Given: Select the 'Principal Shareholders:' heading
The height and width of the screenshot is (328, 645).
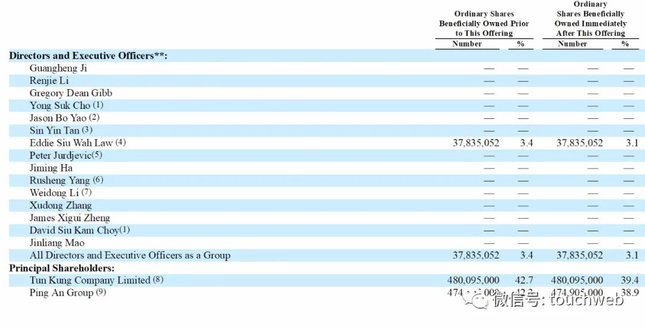Looking at the screenshot, I should (x=62, y=268).
